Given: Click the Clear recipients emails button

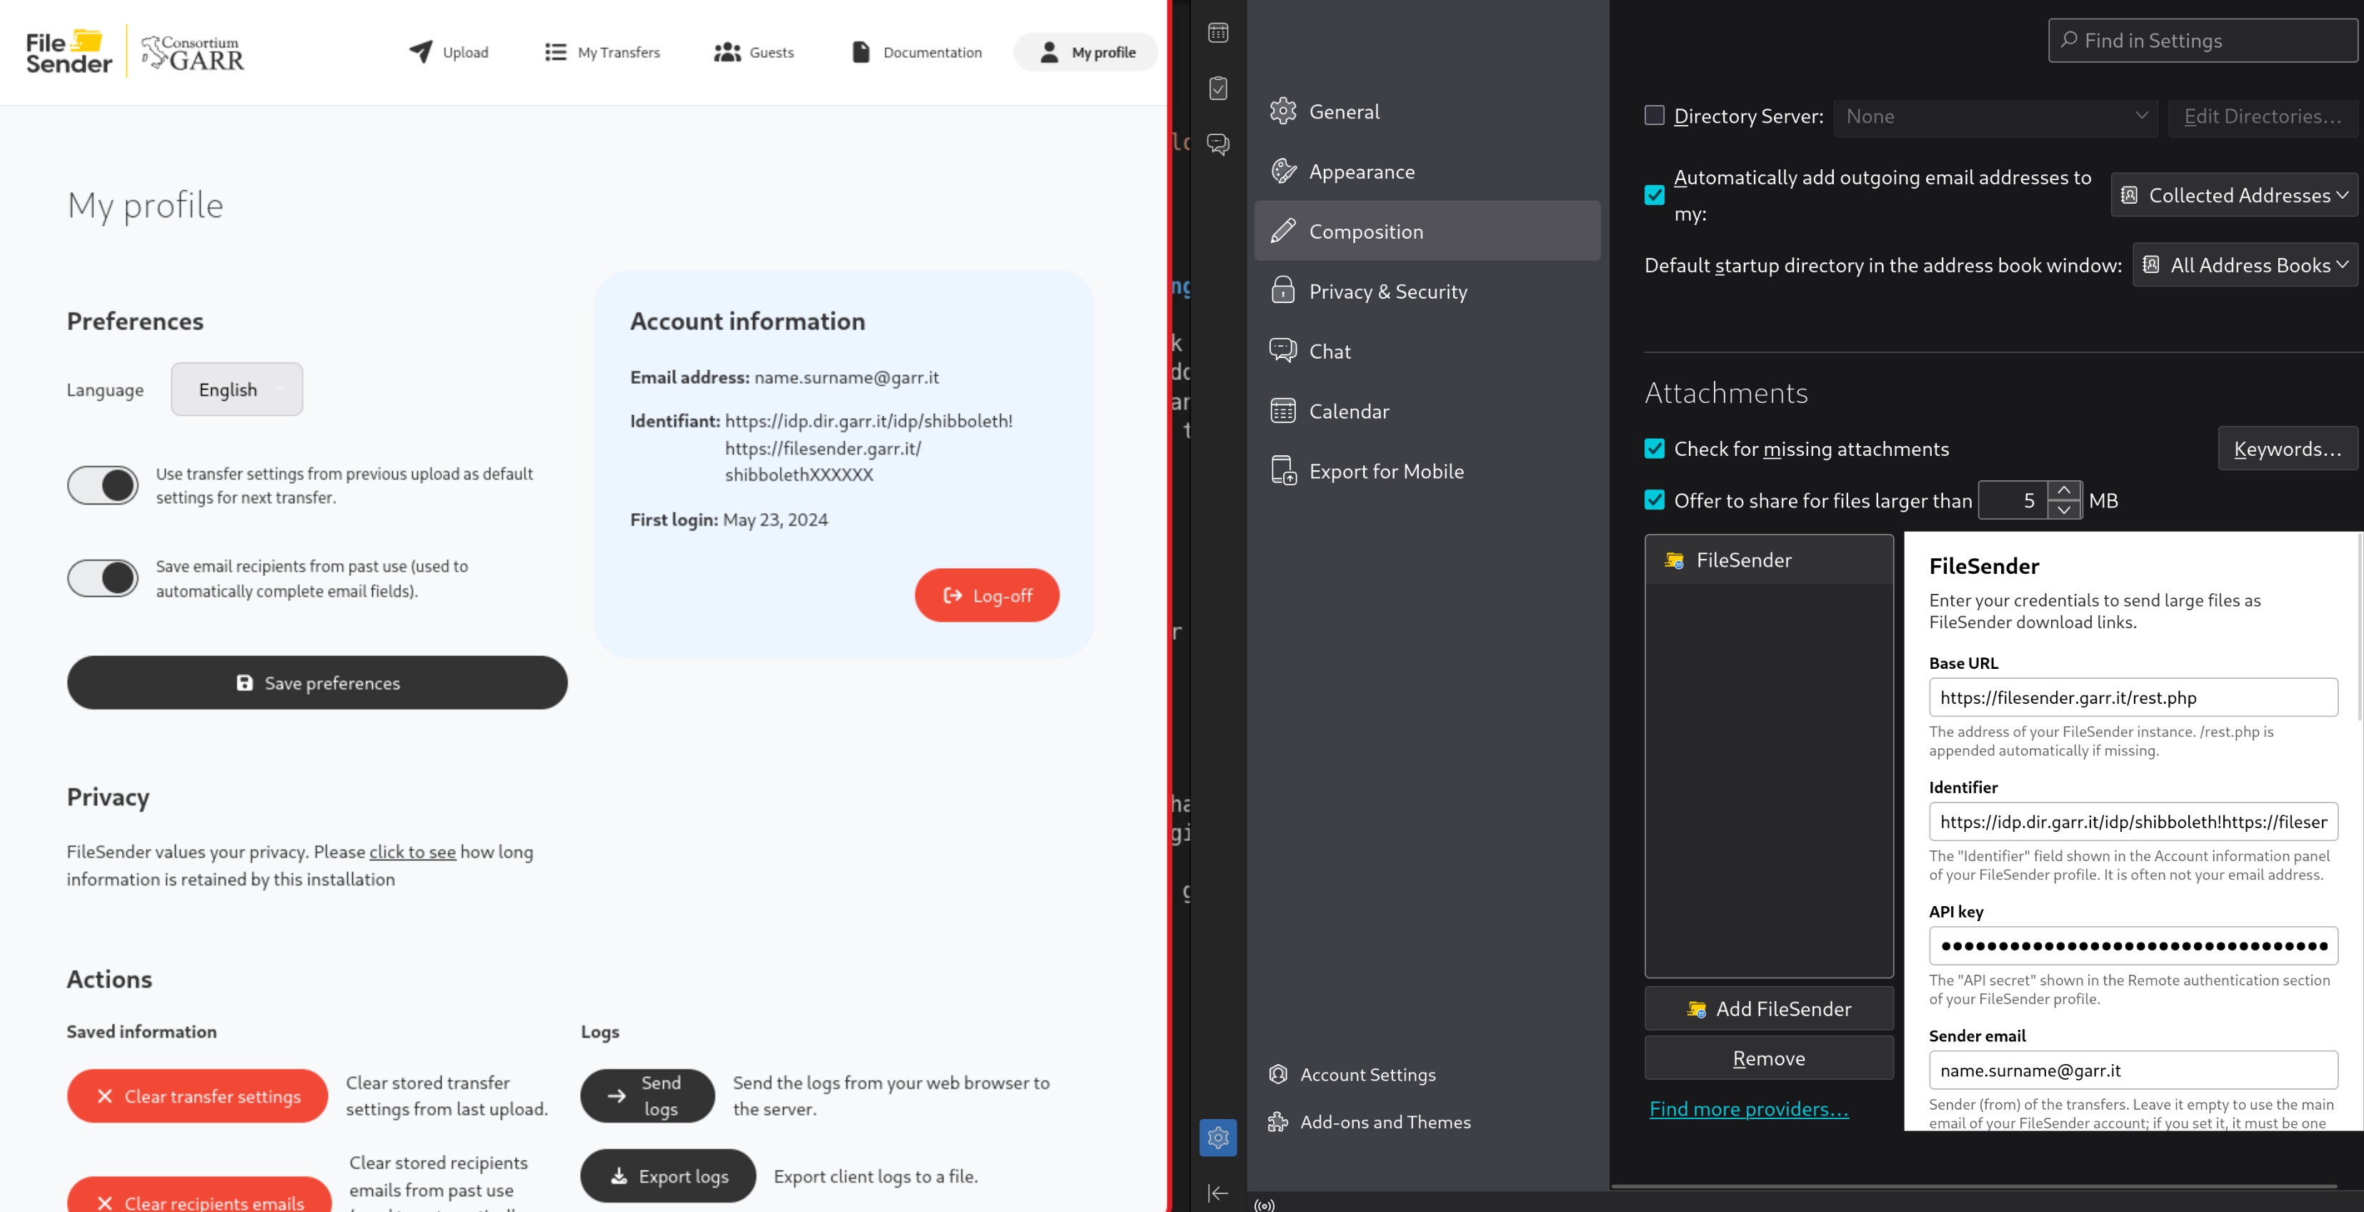Looking at the screenshot, I should click(x=199, y=1195).
